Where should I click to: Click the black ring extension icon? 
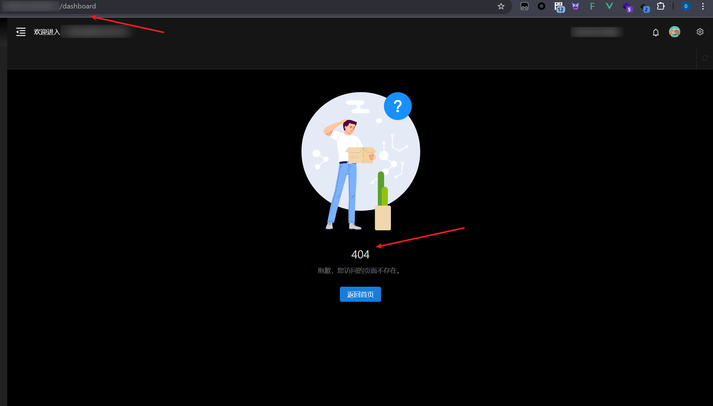(x=541, y=6)
